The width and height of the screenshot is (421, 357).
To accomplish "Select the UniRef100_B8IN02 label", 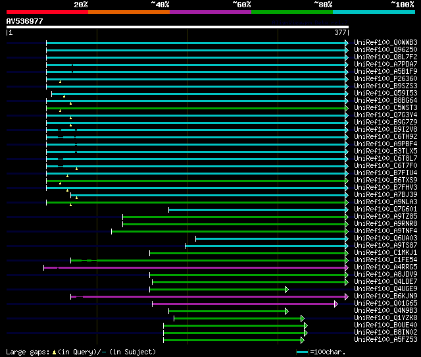I will [385, 333].
